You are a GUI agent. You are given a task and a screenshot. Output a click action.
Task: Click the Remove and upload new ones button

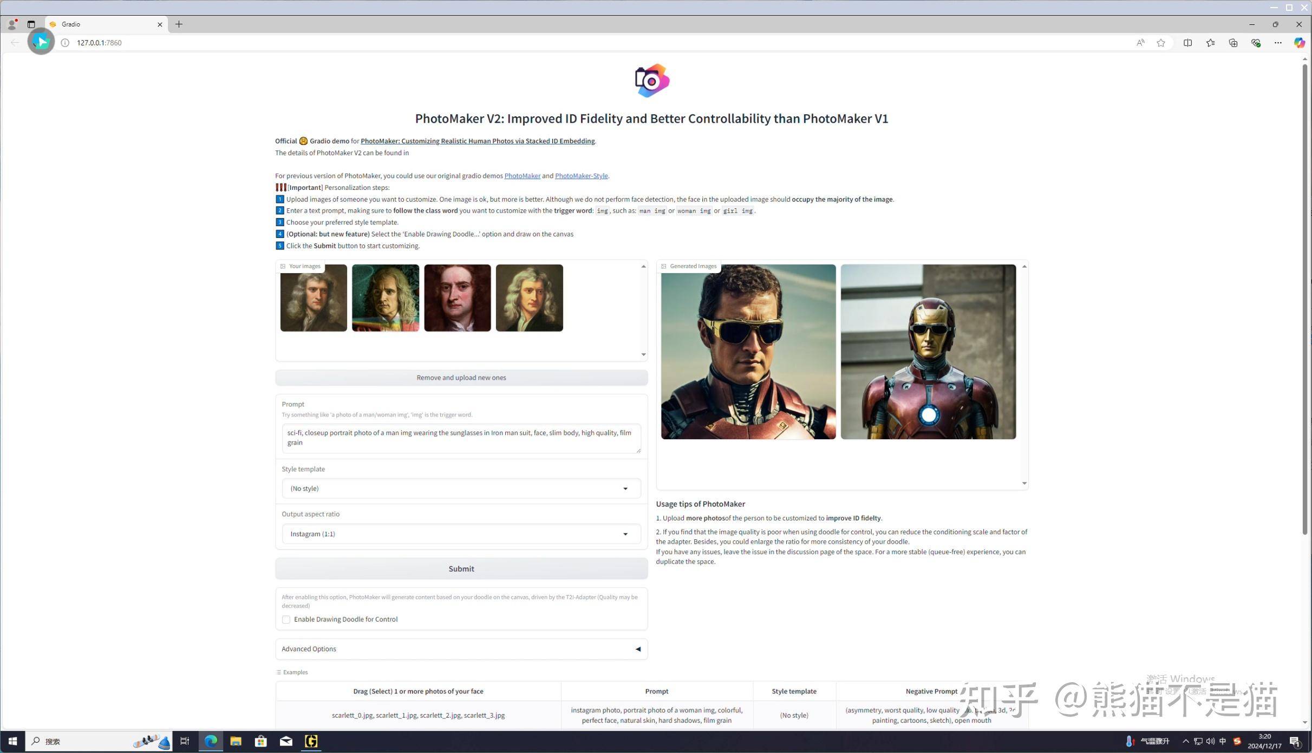(x=461, y=378)
